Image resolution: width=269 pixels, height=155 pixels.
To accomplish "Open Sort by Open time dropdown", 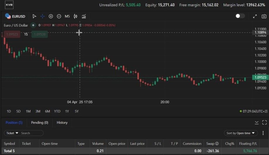I will click(x=241, y=133).
